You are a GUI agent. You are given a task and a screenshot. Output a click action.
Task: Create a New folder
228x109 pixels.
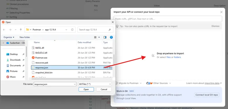point(25,37)
